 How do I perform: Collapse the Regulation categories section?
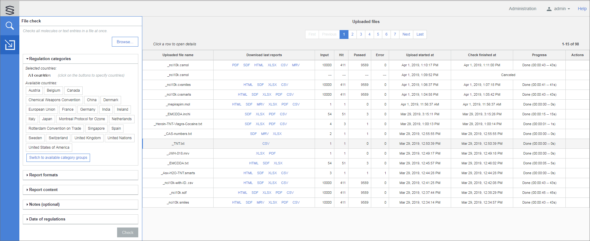50,59
